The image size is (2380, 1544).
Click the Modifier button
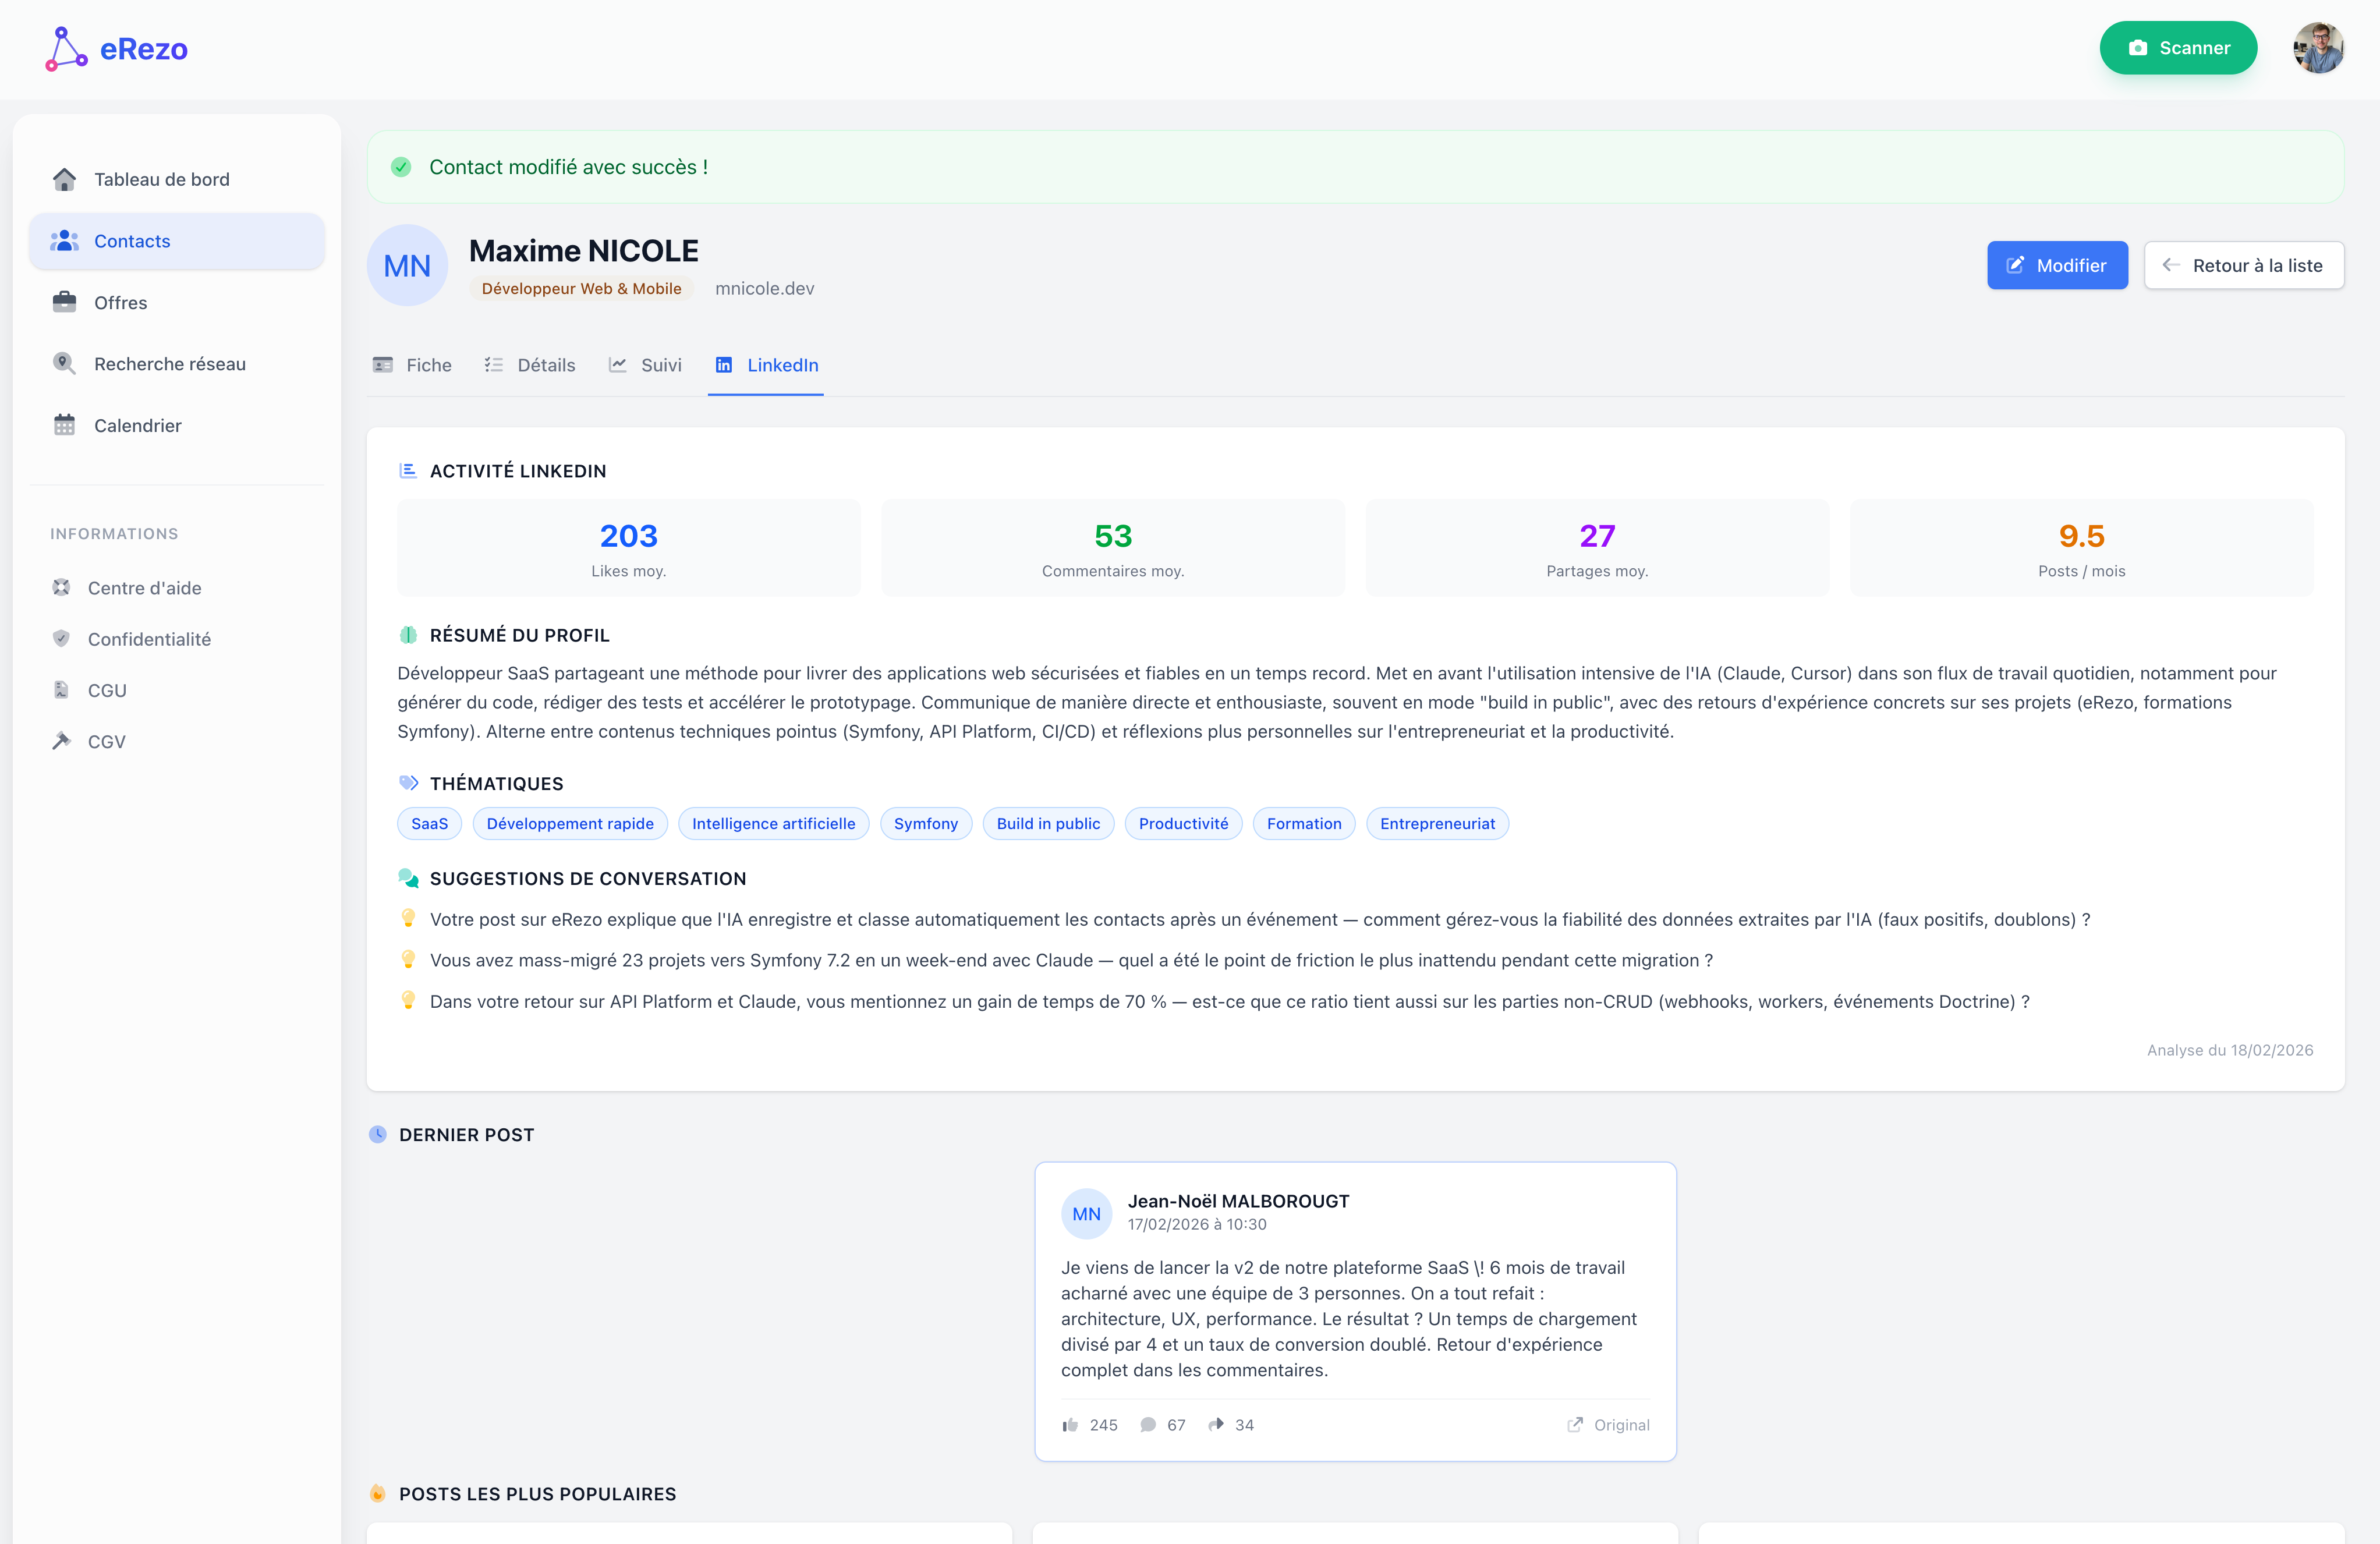click(x=2057, y=265)
